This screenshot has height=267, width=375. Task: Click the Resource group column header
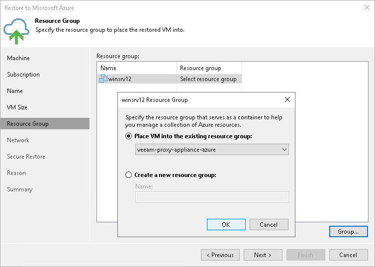(x=209, y=68)
